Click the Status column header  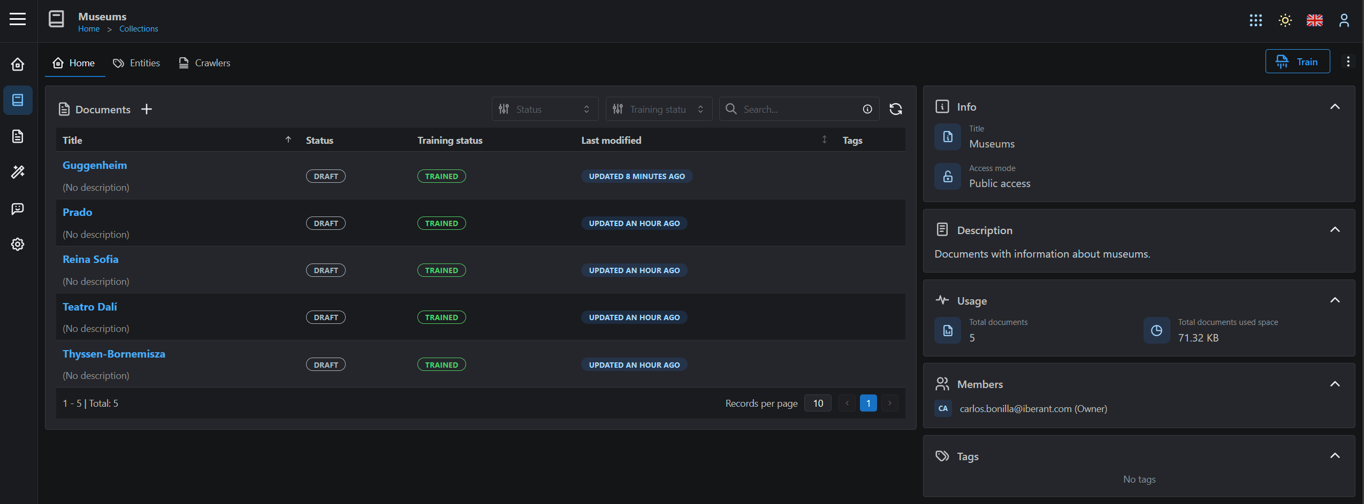point(319,140)
